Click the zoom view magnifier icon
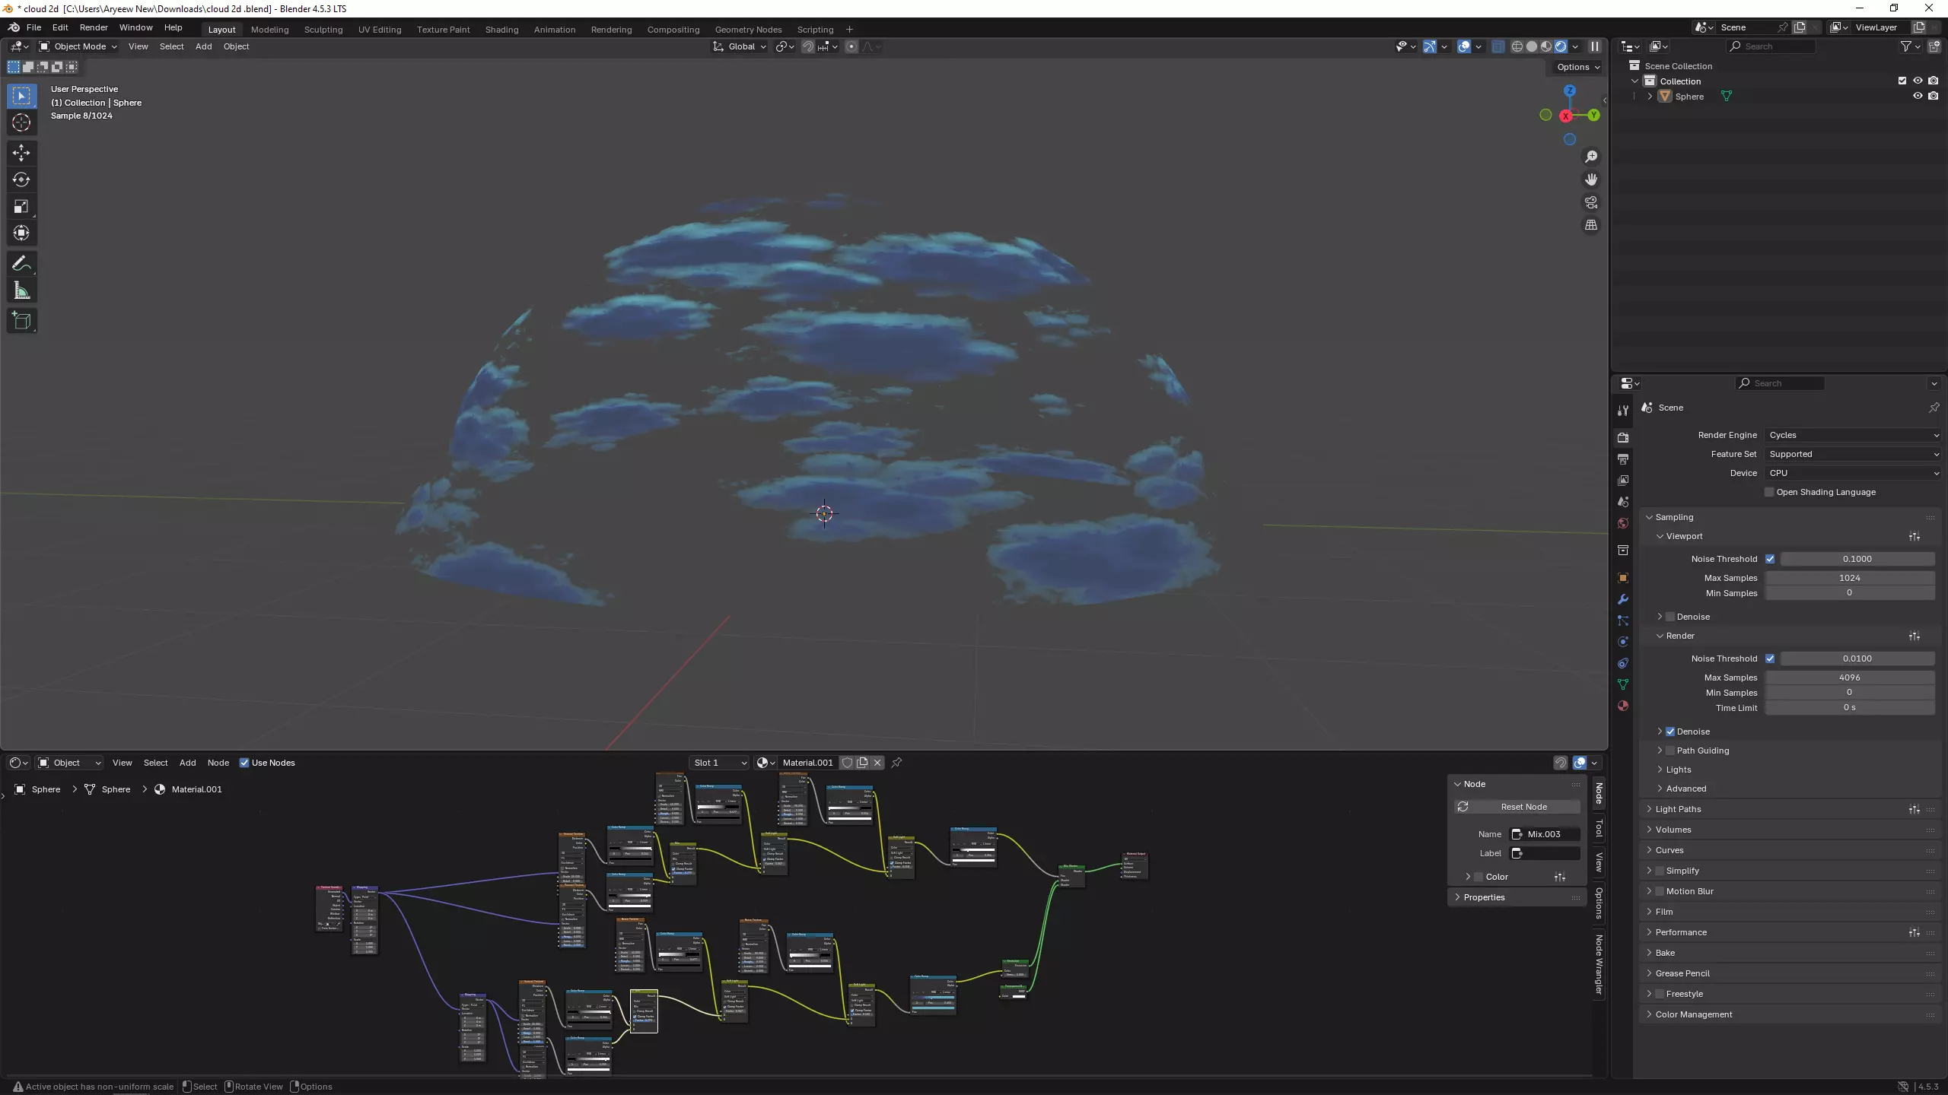Viewport: 1948px width, 1095px height. pos(1591,157)
